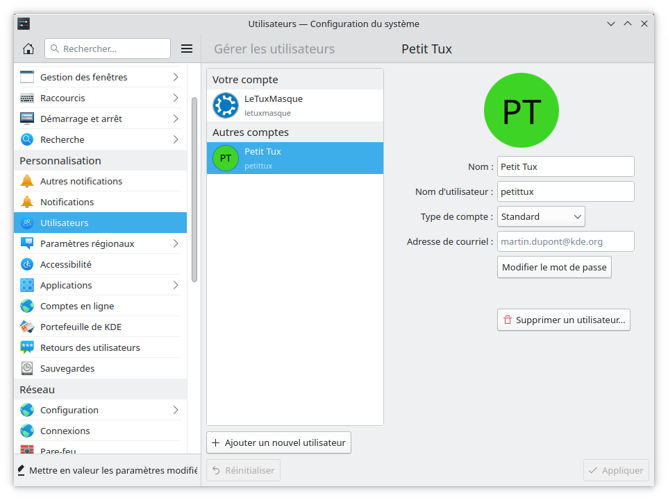Click the Gestion des fenêtres window icon
Viewport: 668px width, 500px height.
click(27, 77)
